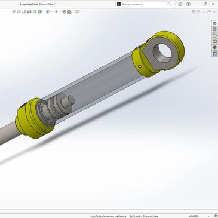Open the Custom Properties task pane tab
218x218 pixels.
(214, 53)
